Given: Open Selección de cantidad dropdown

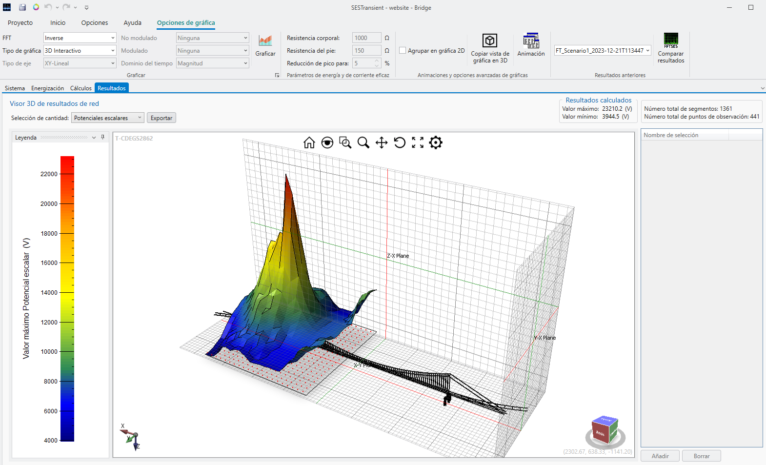Looking at the screenshot, I should [108, 118].
